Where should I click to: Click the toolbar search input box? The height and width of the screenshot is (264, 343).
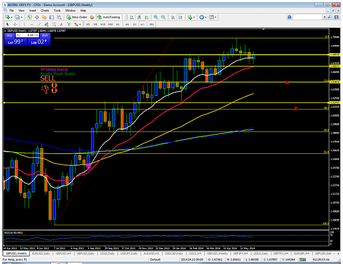(308, 17)
